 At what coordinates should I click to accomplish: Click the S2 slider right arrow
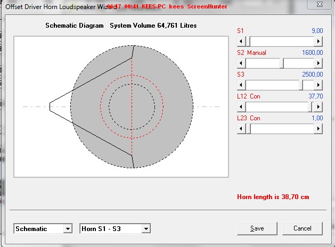point(318,63)
